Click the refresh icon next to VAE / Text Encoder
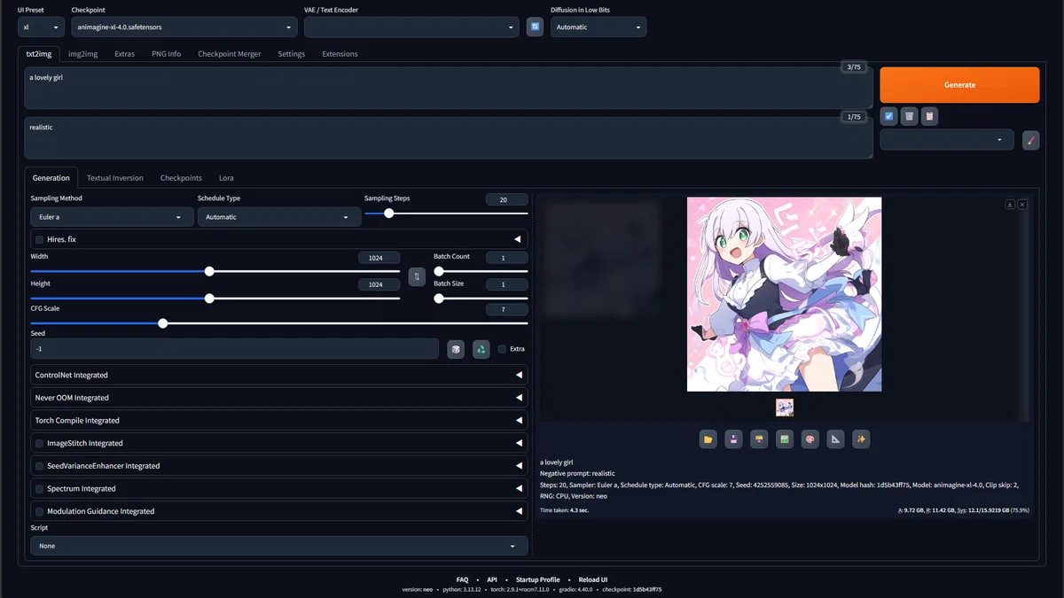1064x598 pixels. click(536, 27)
